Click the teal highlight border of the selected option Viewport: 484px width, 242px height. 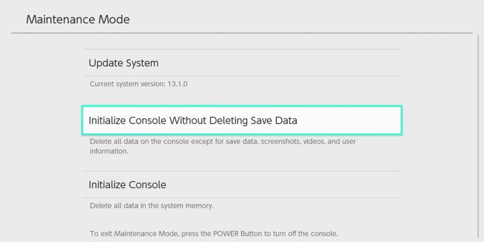tap(242, 106)
